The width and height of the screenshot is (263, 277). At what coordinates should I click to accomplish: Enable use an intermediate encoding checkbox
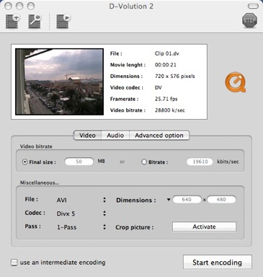click(x=14, y=262)
